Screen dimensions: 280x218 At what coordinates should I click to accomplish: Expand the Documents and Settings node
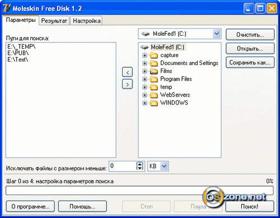144,63
